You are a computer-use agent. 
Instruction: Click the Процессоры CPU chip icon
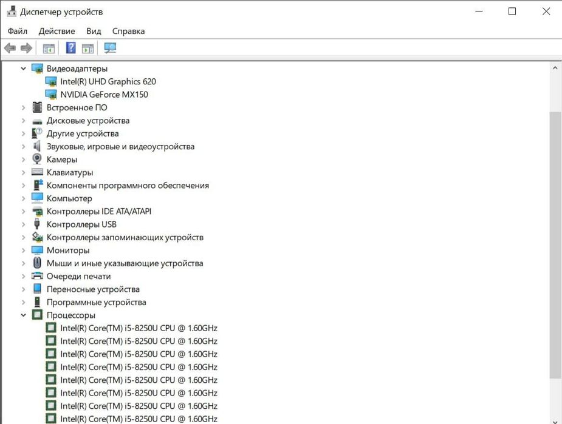(x=37, y=315)
